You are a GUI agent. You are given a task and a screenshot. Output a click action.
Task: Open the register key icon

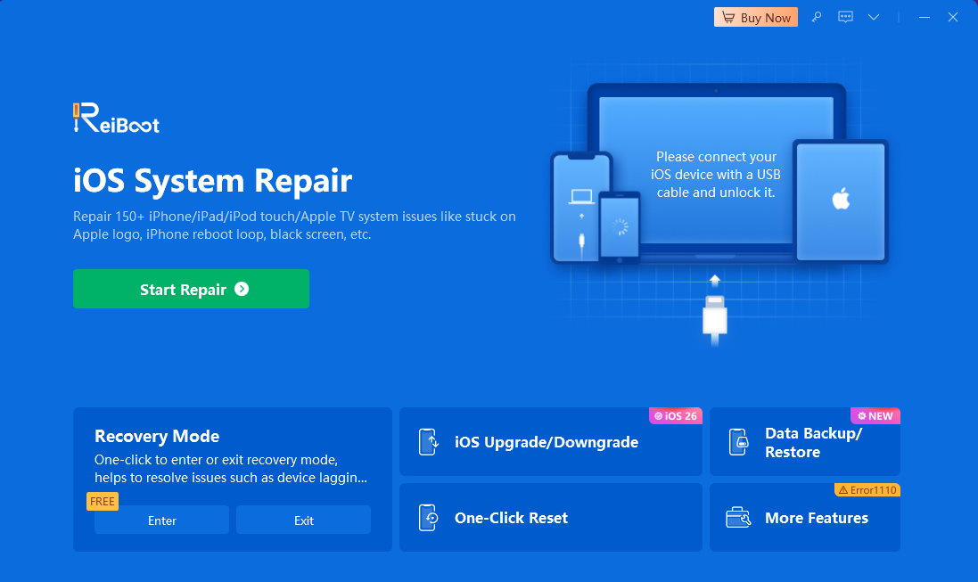click(x=817, y=18)
